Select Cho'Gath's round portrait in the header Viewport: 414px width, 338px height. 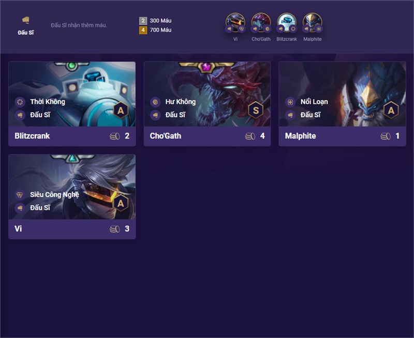tap(261, 23)
